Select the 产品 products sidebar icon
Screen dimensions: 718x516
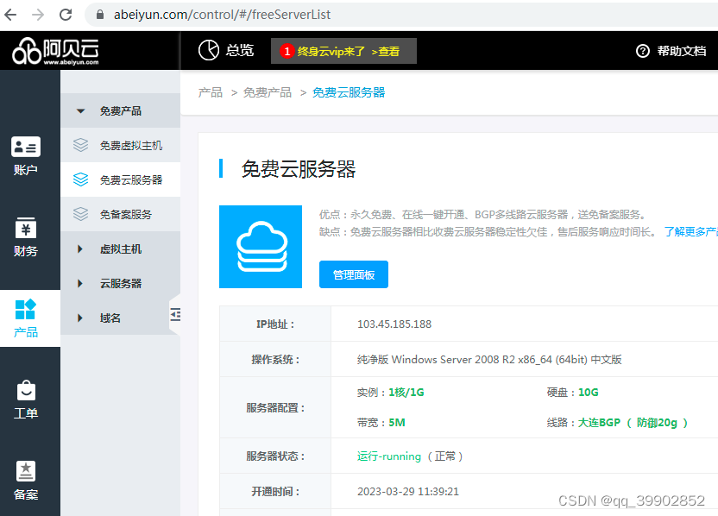[x=26, y=318]
